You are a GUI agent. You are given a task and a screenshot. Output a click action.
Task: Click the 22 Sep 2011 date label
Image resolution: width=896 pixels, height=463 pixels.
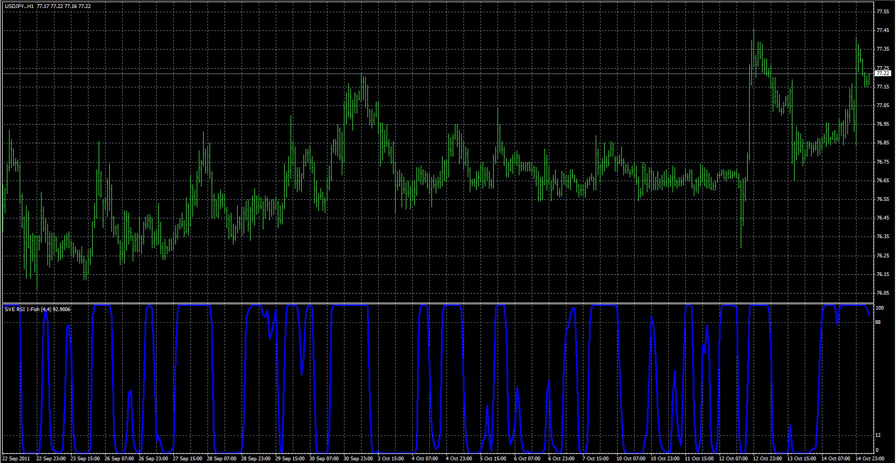[x=17, y=458]
